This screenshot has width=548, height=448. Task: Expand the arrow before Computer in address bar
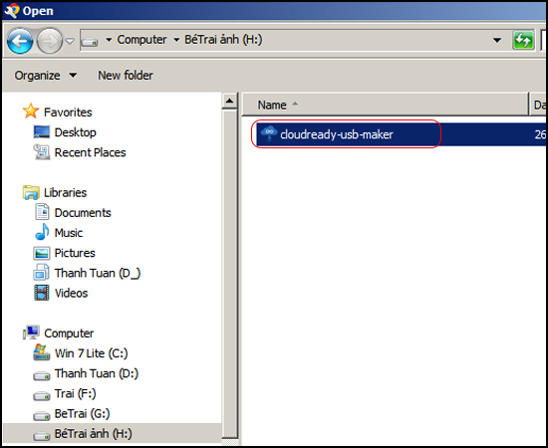[109, 41]
